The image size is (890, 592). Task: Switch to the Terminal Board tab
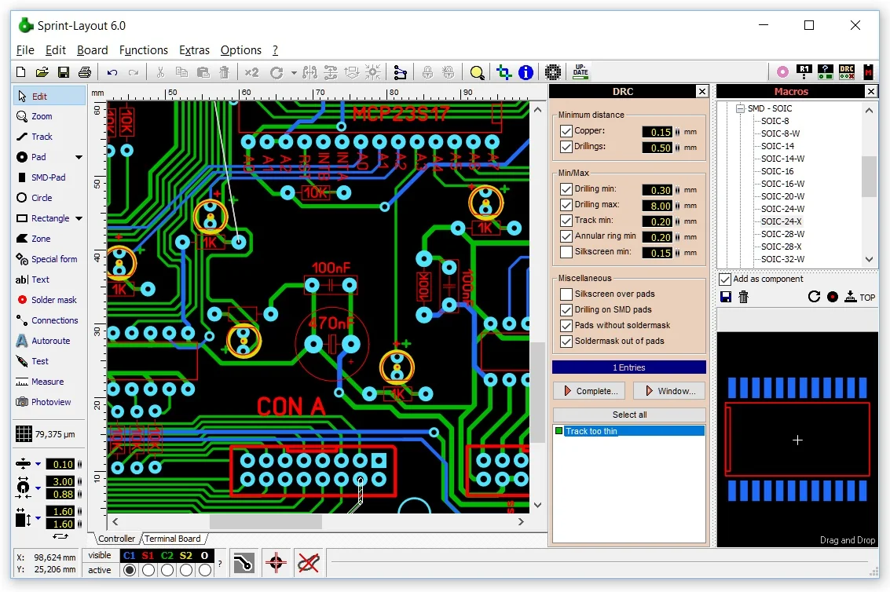point(174,539)
